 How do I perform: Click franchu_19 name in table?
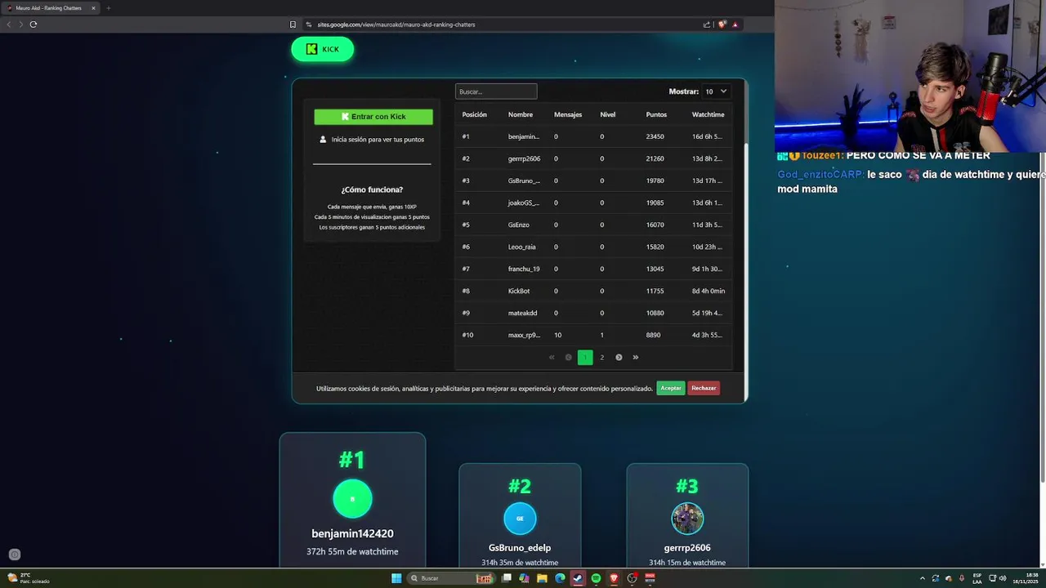[x=524, y=269]
